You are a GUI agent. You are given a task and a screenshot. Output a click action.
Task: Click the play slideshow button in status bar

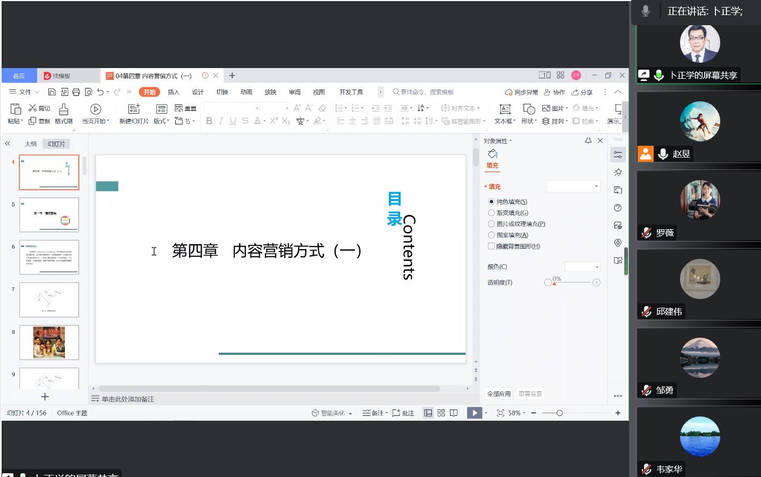[474, 413]
